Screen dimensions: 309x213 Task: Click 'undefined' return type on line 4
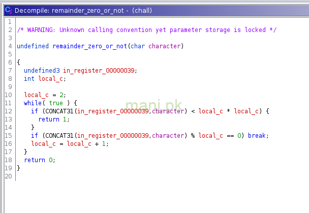33,46
